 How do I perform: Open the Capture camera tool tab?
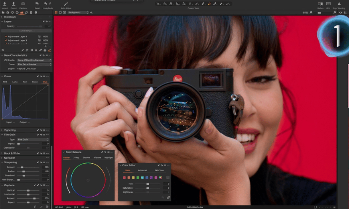coord(8,12)
